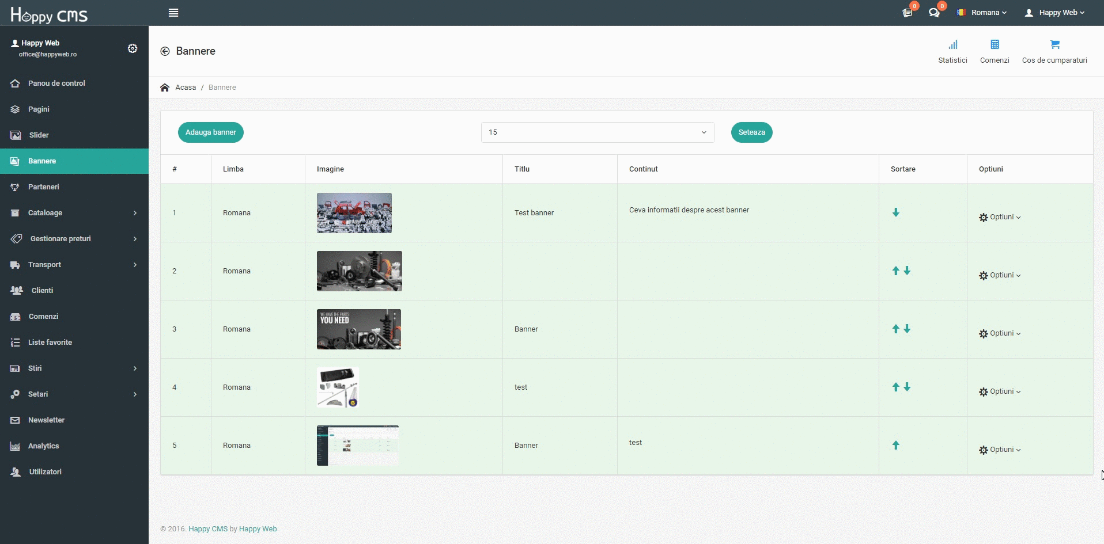Open Newsletter in sidebar
1104x544 pixels.
pyautogui.click(x=74, y=420)
